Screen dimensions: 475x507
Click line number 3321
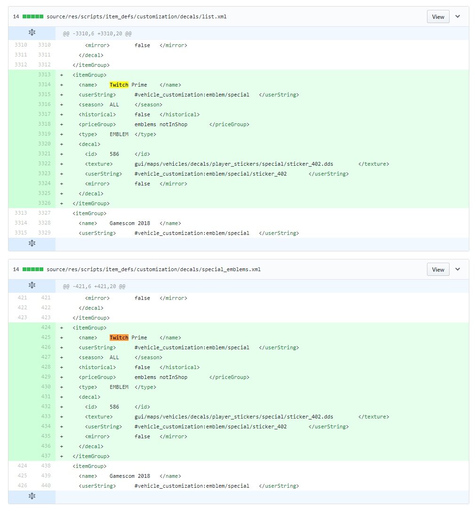pyautogui.click(x=44, y=153)
